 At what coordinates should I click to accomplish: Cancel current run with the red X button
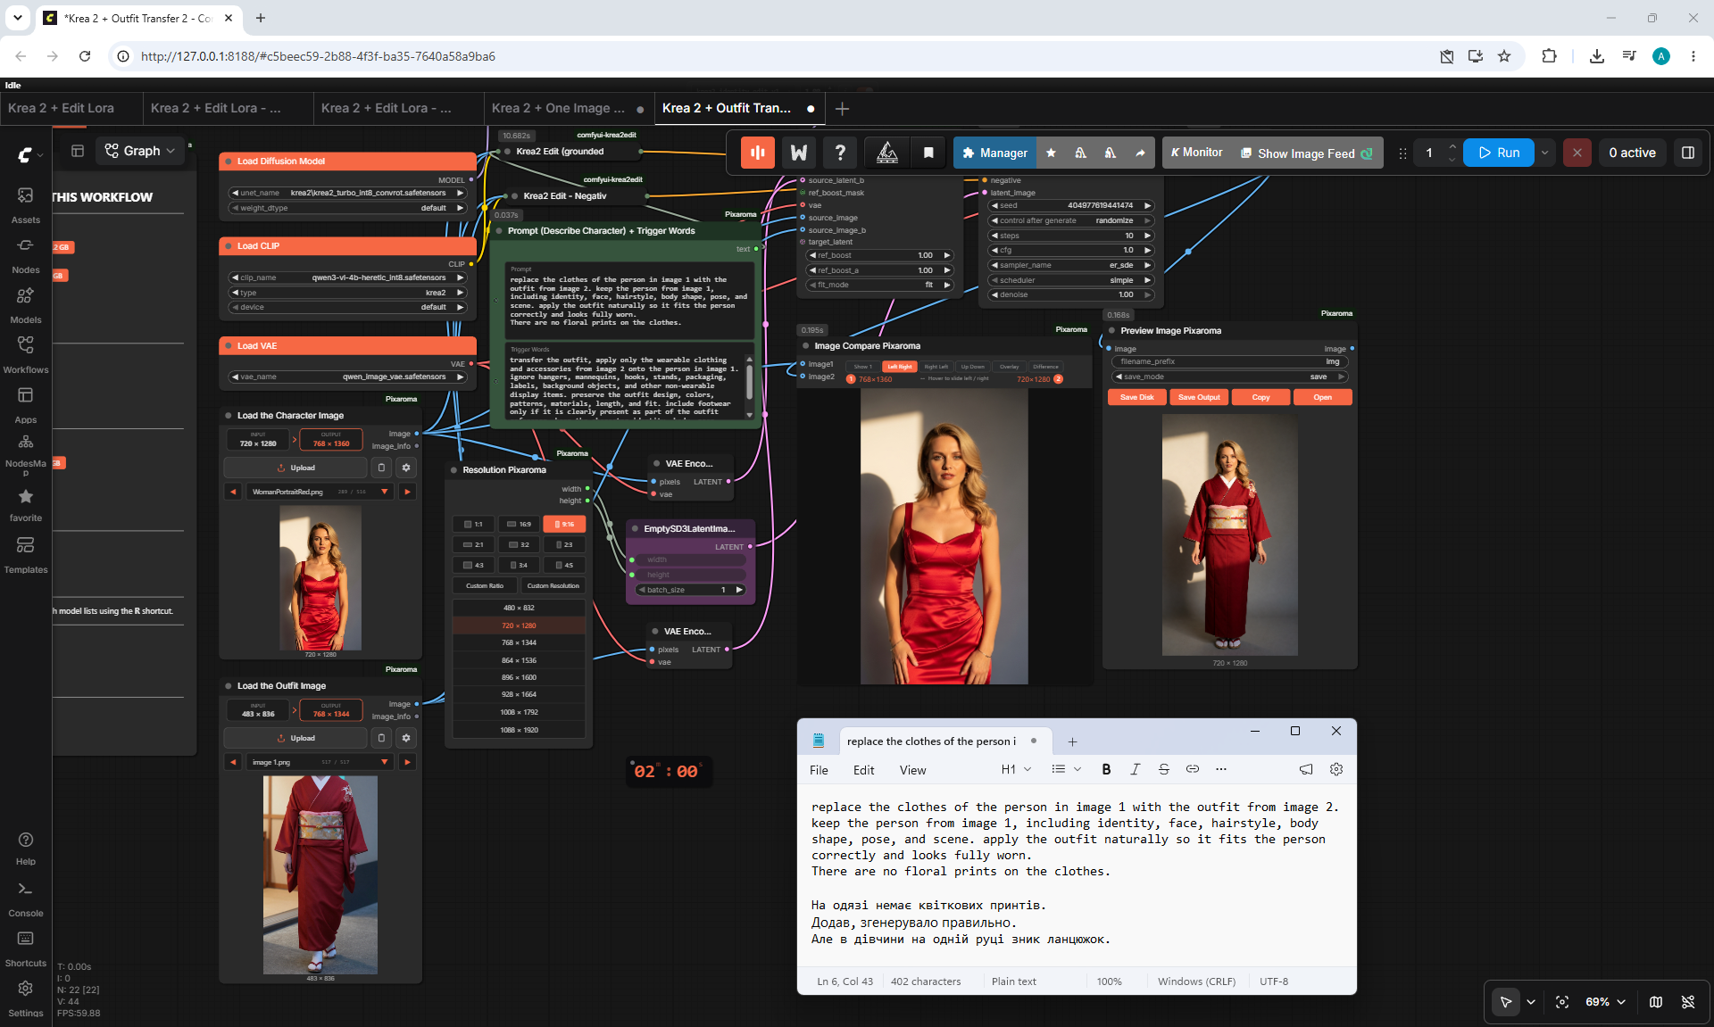tap(1577, 153)
